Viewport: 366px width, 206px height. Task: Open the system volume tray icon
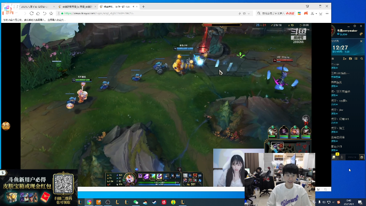pyautogui.click(x=324, y=202)
